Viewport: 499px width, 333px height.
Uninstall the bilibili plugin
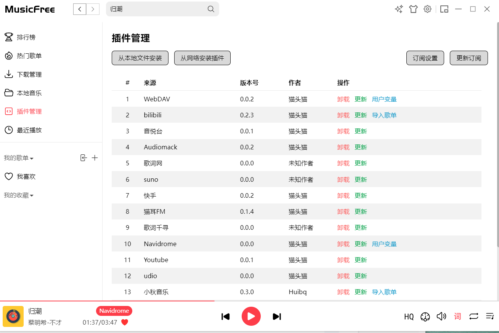343,115
